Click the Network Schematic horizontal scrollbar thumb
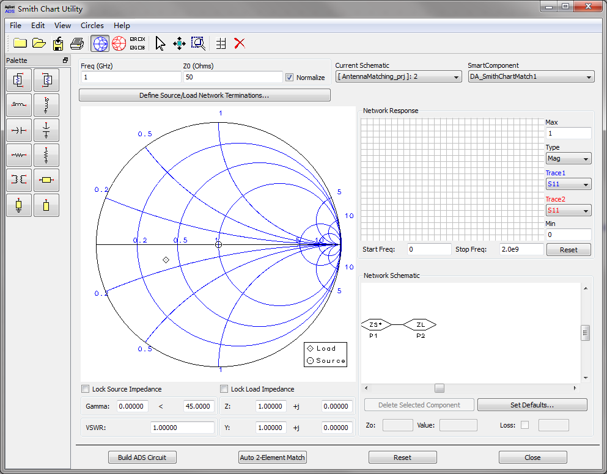 440,388
